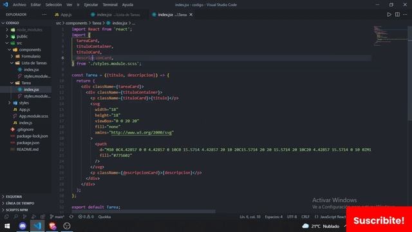The image size is (412, 232).
Task: Open Explorer views and more actions ellipsis
Action: (x=44, y=15)
